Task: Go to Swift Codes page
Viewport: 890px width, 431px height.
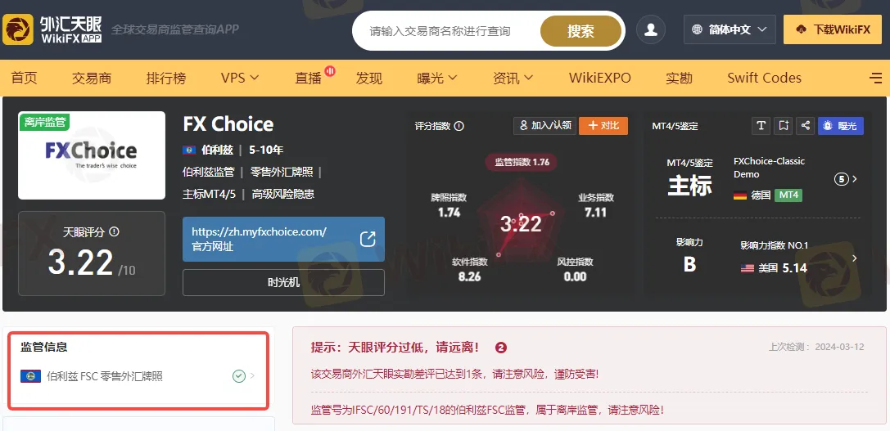Action: tap(764, 78)
